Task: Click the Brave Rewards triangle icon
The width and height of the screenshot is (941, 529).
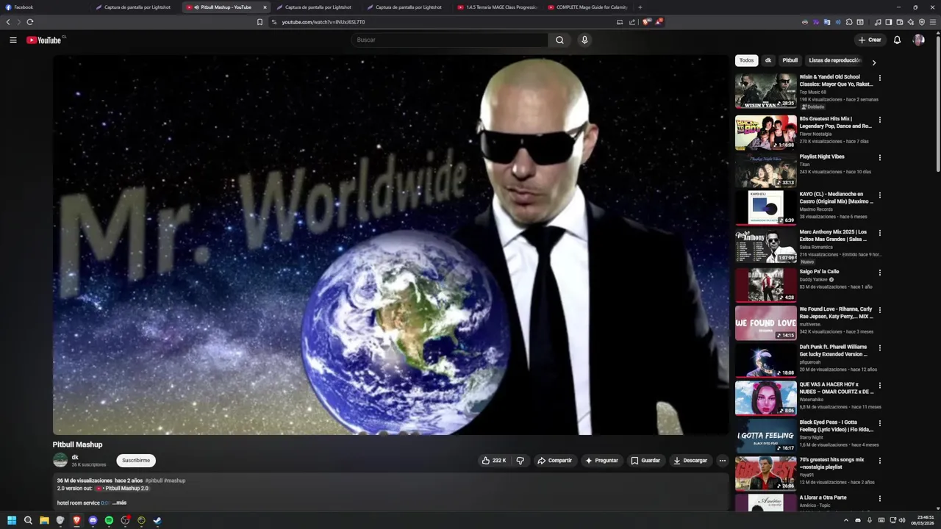Action: click(x=659, y=22)
